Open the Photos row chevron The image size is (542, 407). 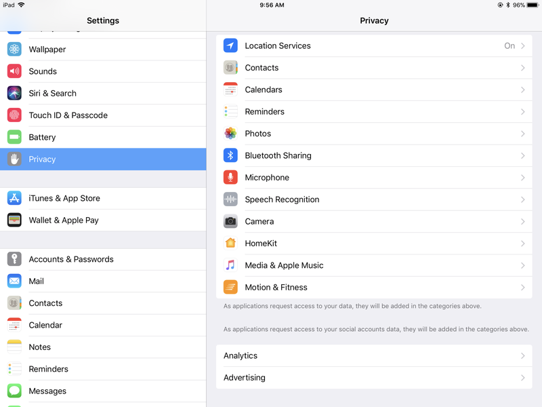tap(522, 134)
